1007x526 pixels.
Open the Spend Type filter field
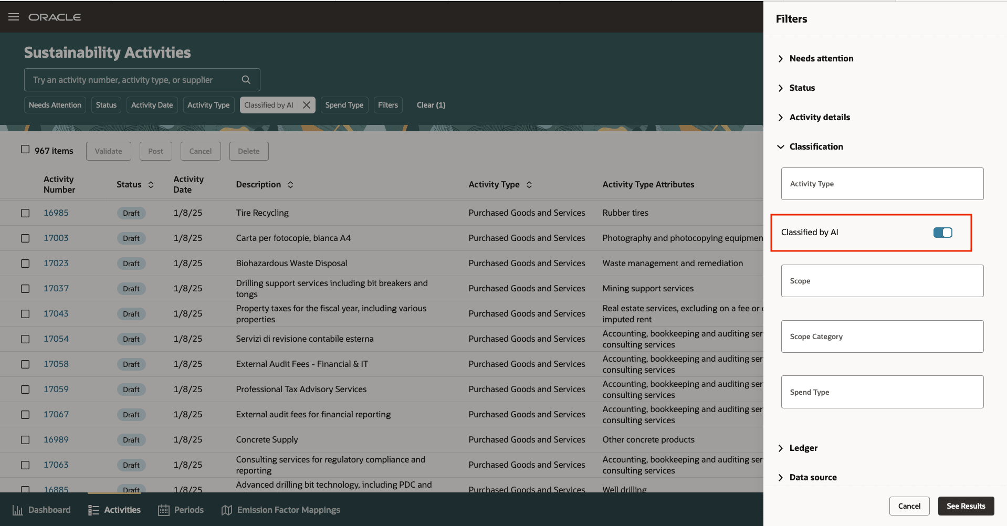click(882, 392)
